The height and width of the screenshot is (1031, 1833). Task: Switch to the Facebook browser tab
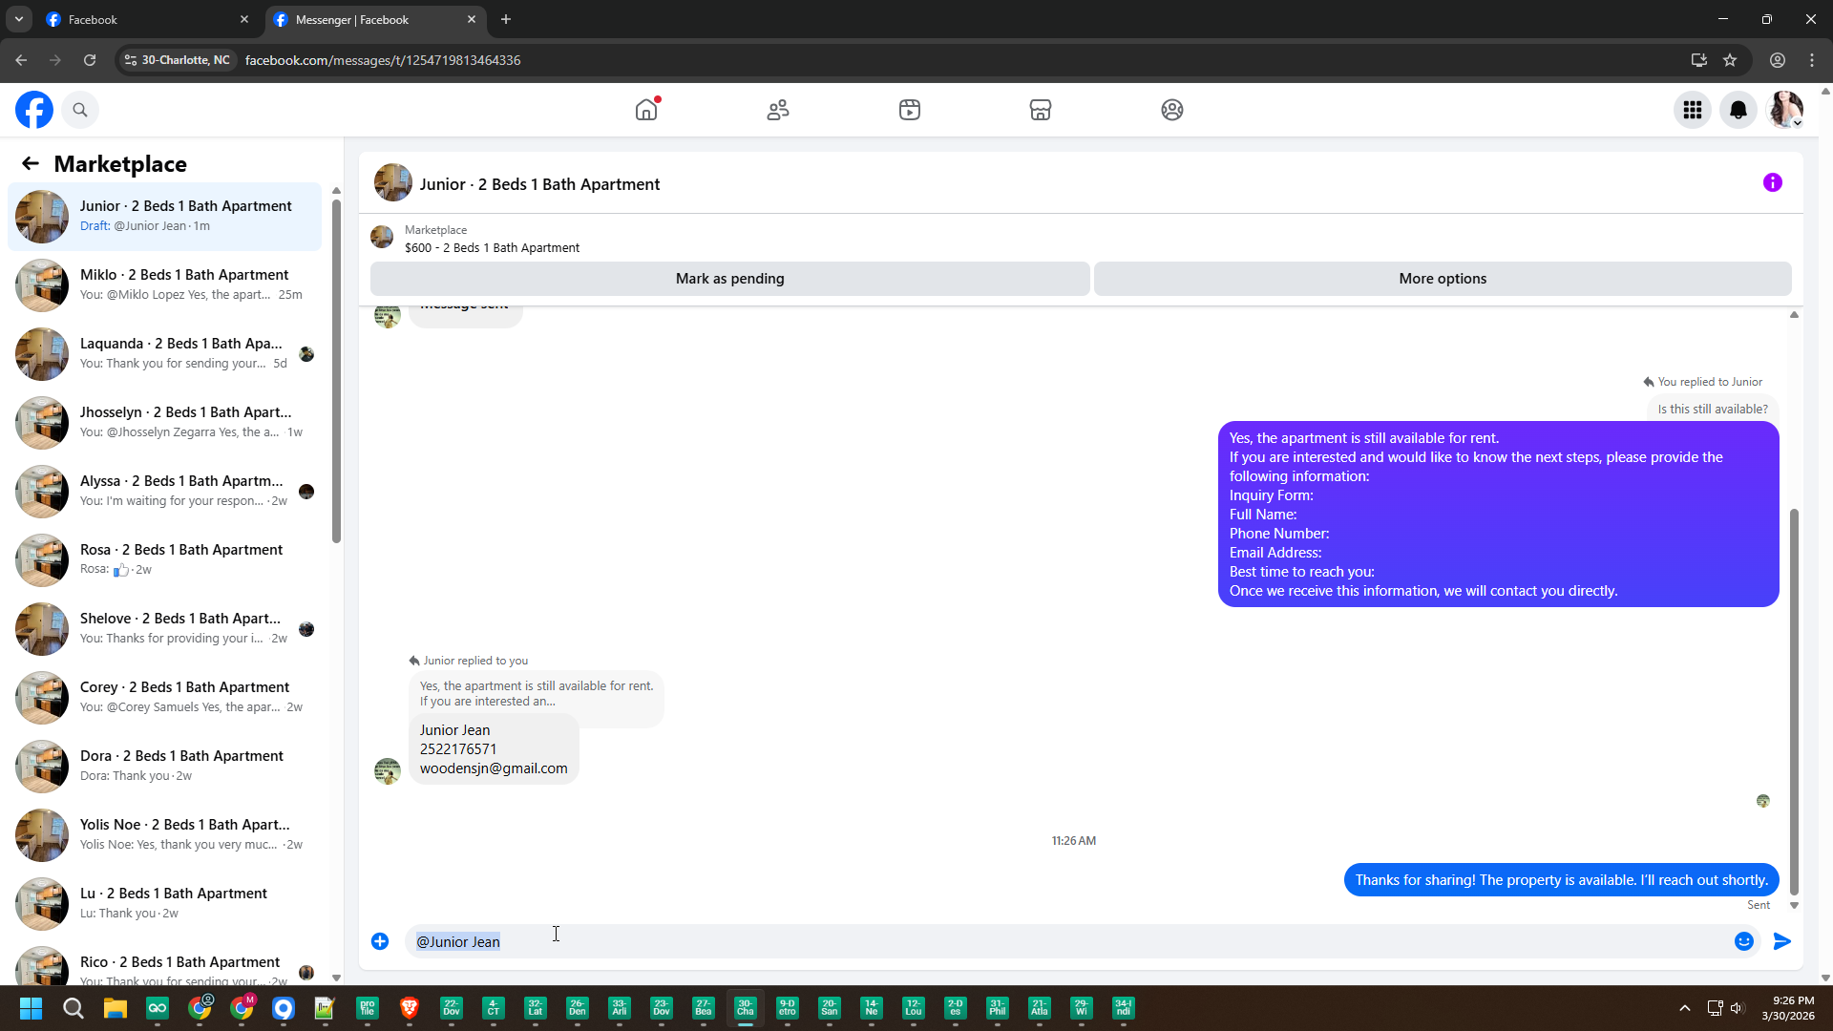143,19
